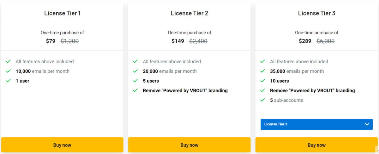
Task: Click checkmark beside 35,000 emails per month
Action: point(262,71)
